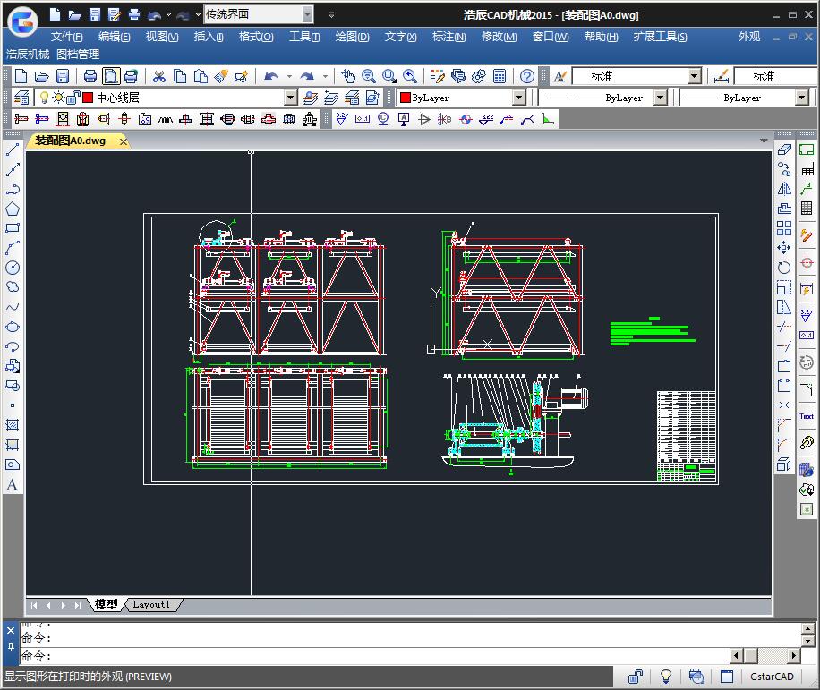The height and width of the screenshot is (690, 820).
Task: Expand the ByLayer color dropdown
Action: (518, 98)
